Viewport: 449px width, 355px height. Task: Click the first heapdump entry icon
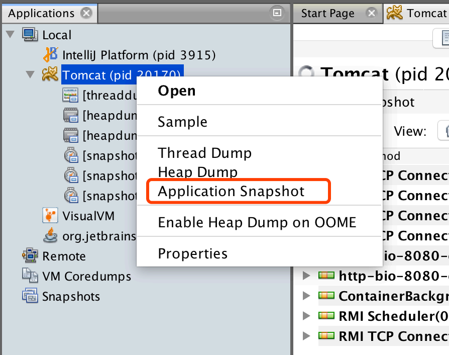(70, 115)
